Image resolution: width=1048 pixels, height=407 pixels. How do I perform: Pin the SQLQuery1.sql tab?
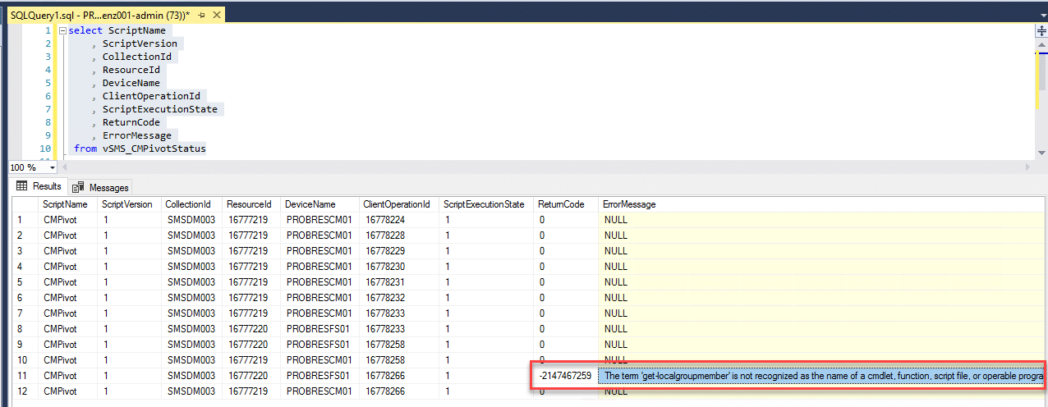click(201, 16)
